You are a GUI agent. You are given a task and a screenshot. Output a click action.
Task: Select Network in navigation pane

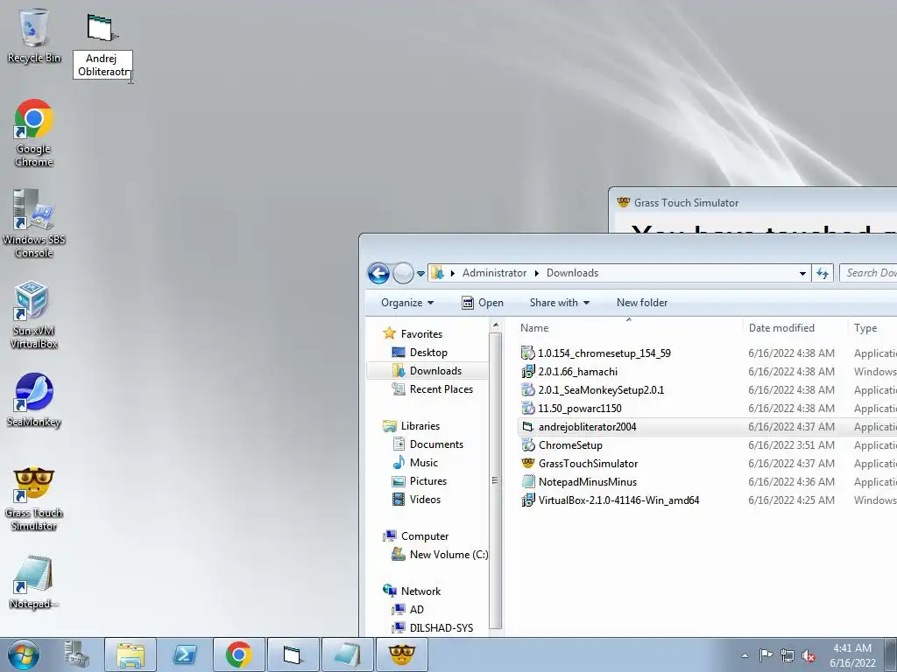(x=420, y=591)
